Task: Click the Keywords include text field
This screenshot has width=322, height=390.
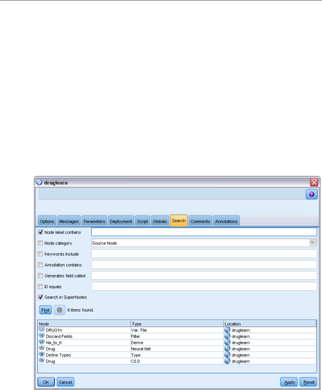Action: (204, 254)
